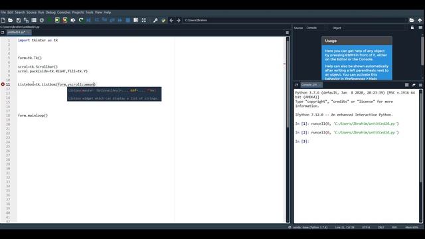The width and height of the screenshot is (425, 239).
Task: Click the 'In [3]:' console prompt
Action: pyautogui.click(x=302, y=141)
